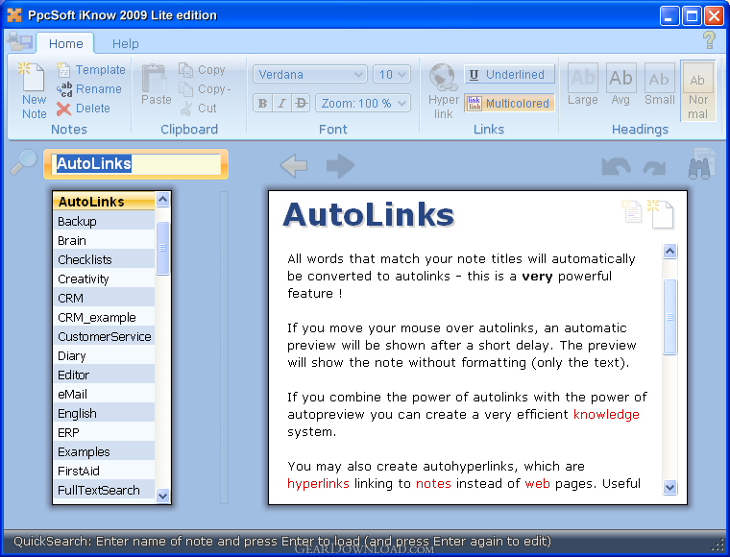Viewport: 730px width, 557px height.
Task: Go forward with the right arrow
Action: click(x=340, y=165)
